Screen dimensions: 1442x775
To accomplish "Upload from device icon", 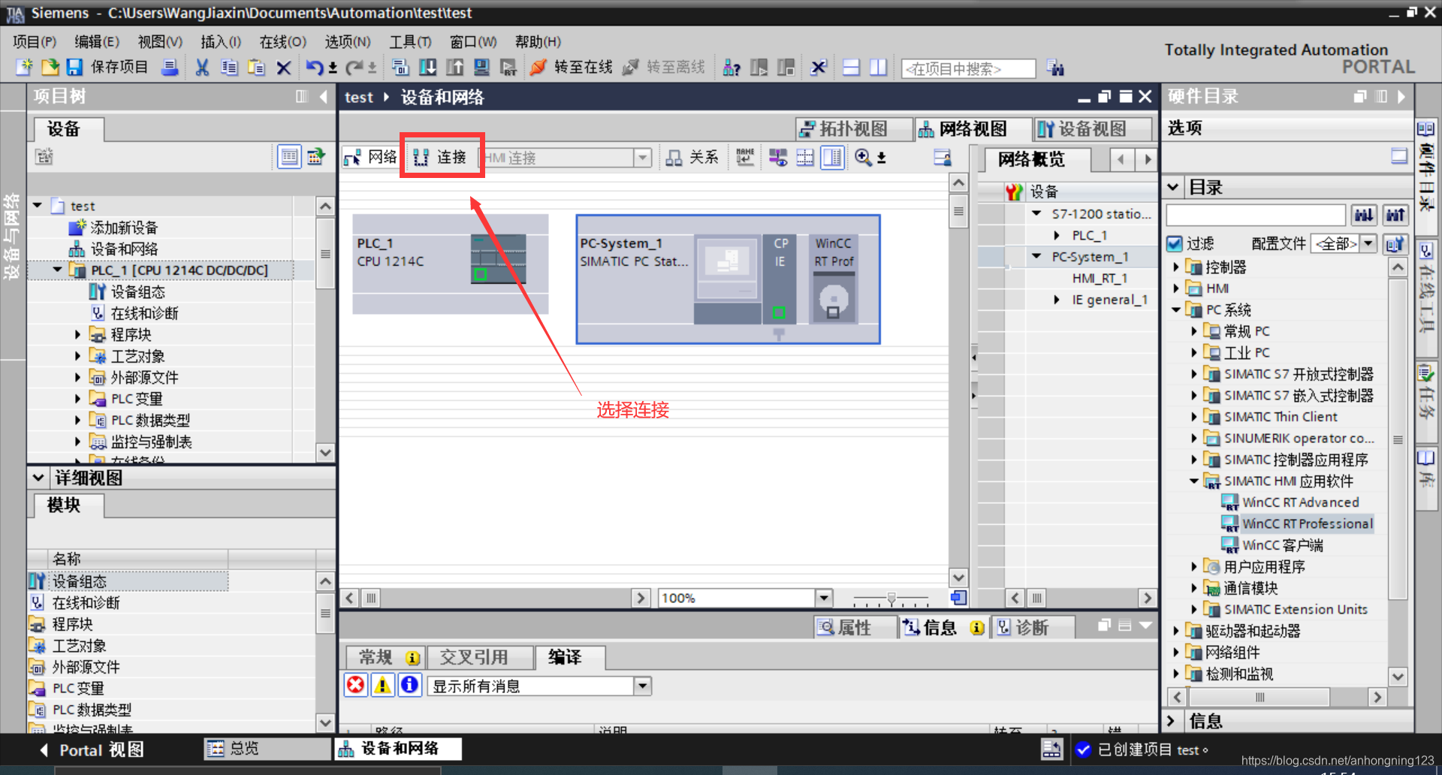I will click(x=454, y=68).
